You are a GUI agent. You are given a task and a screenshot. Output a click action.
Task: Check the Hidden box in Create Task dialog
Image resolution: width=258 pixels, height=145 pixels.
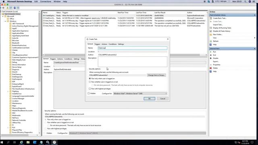89,93
